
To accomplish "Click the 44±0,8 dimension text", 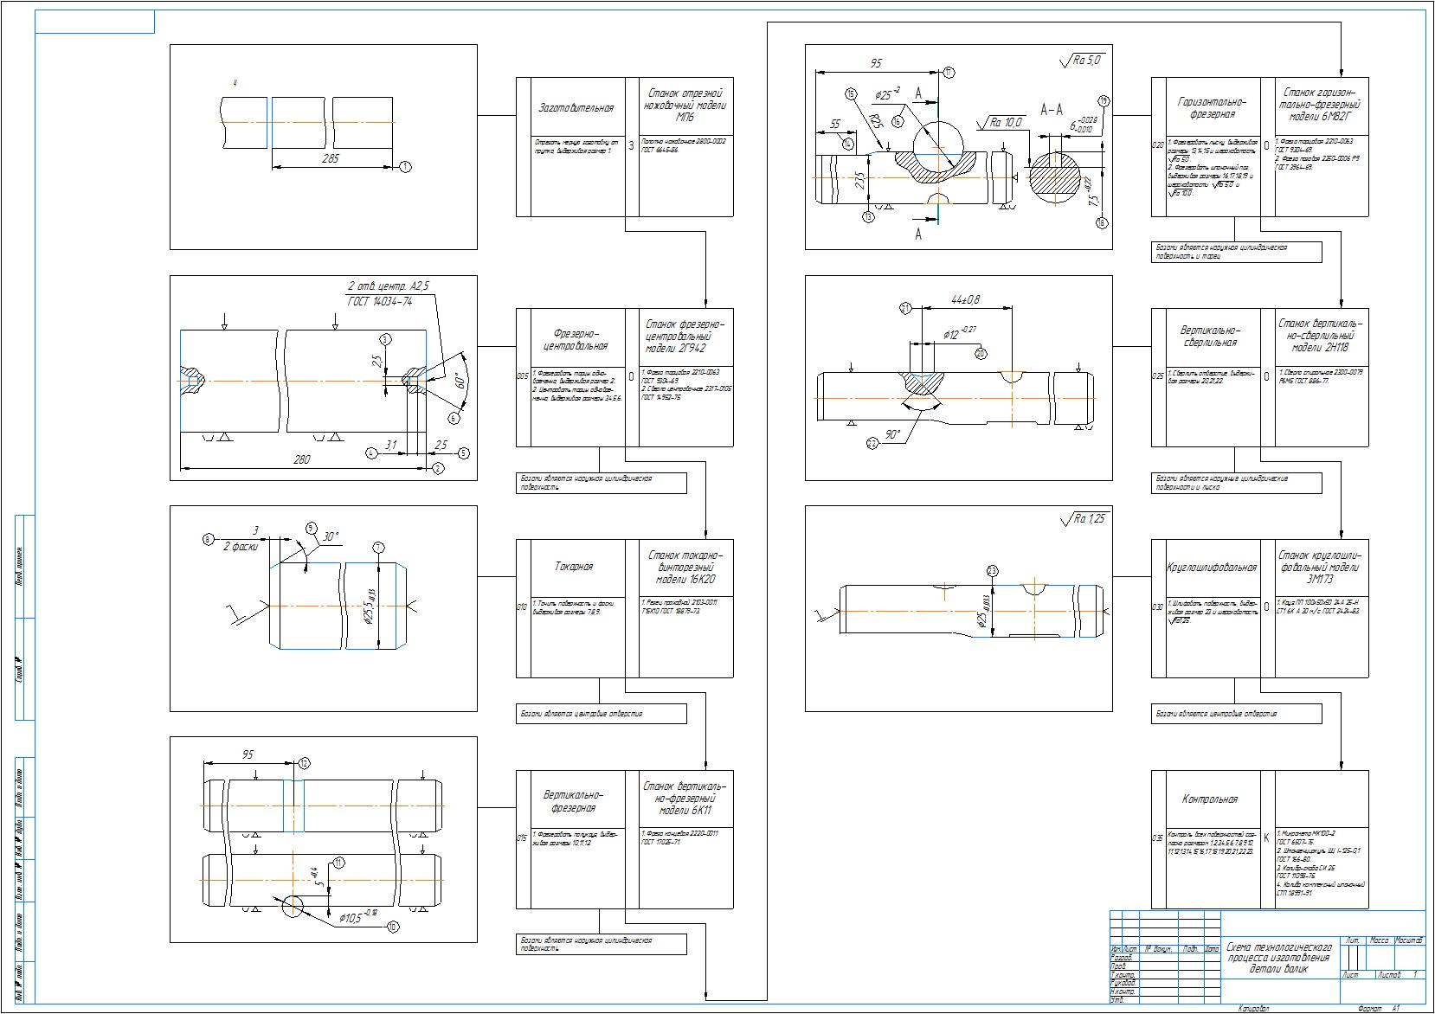I will tap(965, 299).
